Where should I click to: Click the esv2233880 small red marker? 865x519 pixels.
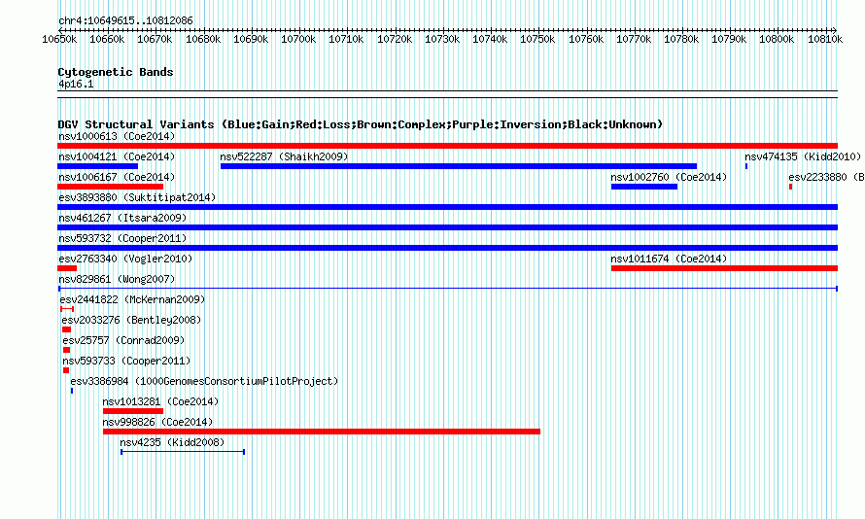tap(790, 187)
